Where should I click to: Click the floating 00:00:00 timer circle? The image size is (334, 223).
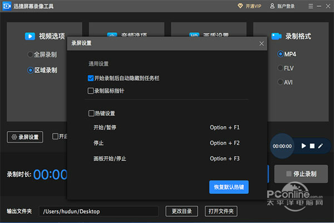(282, 146)
